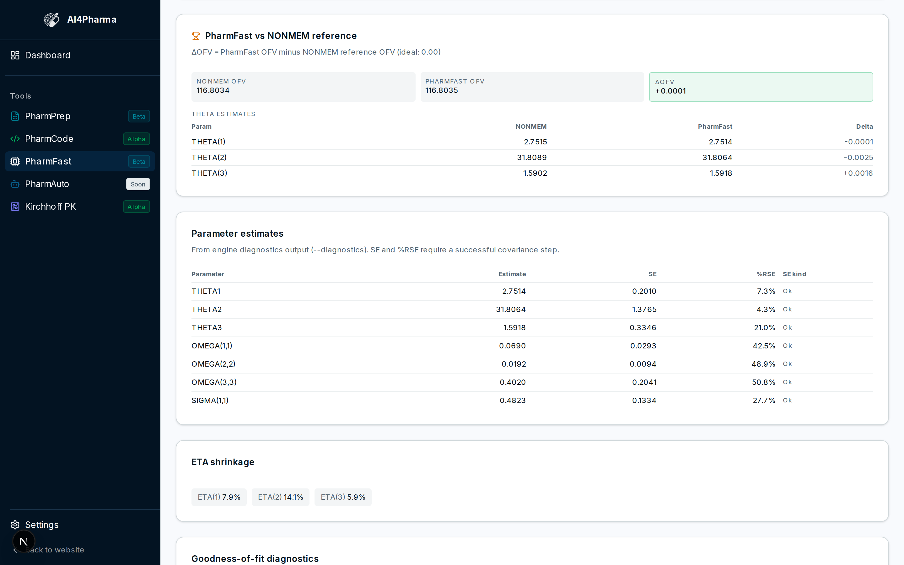Click the THETA ESTIMATES section label
This screenshot has width=904, height=565.
point(223,114)
